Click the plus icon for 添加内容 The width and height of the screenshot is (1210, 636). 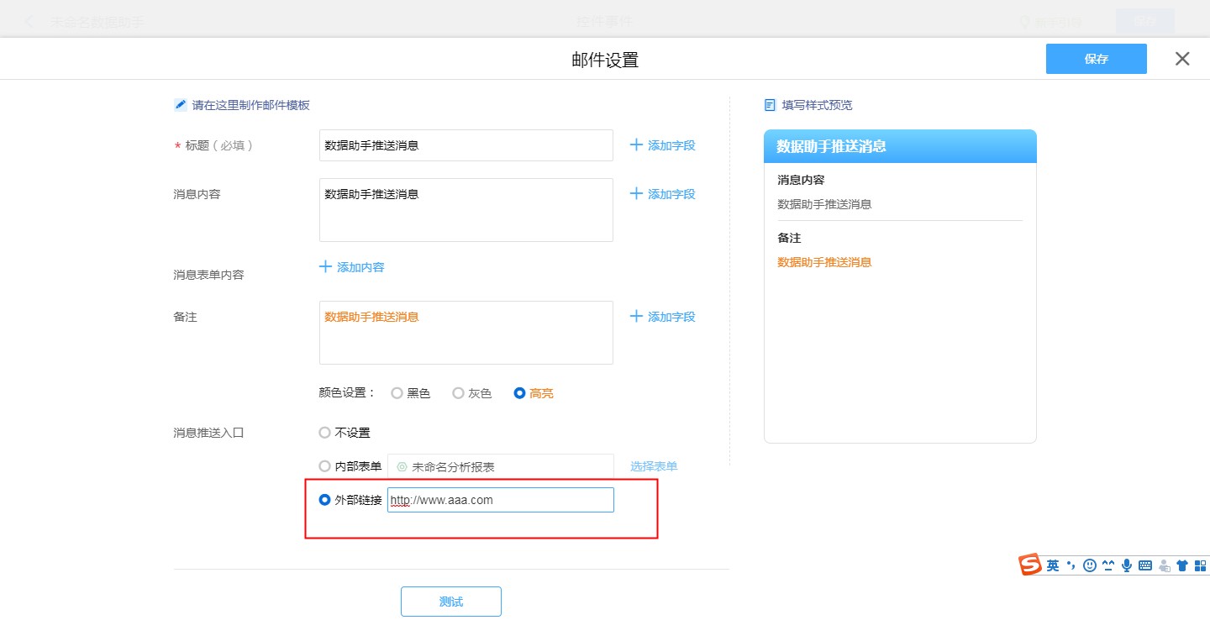(x=326, y=267)
